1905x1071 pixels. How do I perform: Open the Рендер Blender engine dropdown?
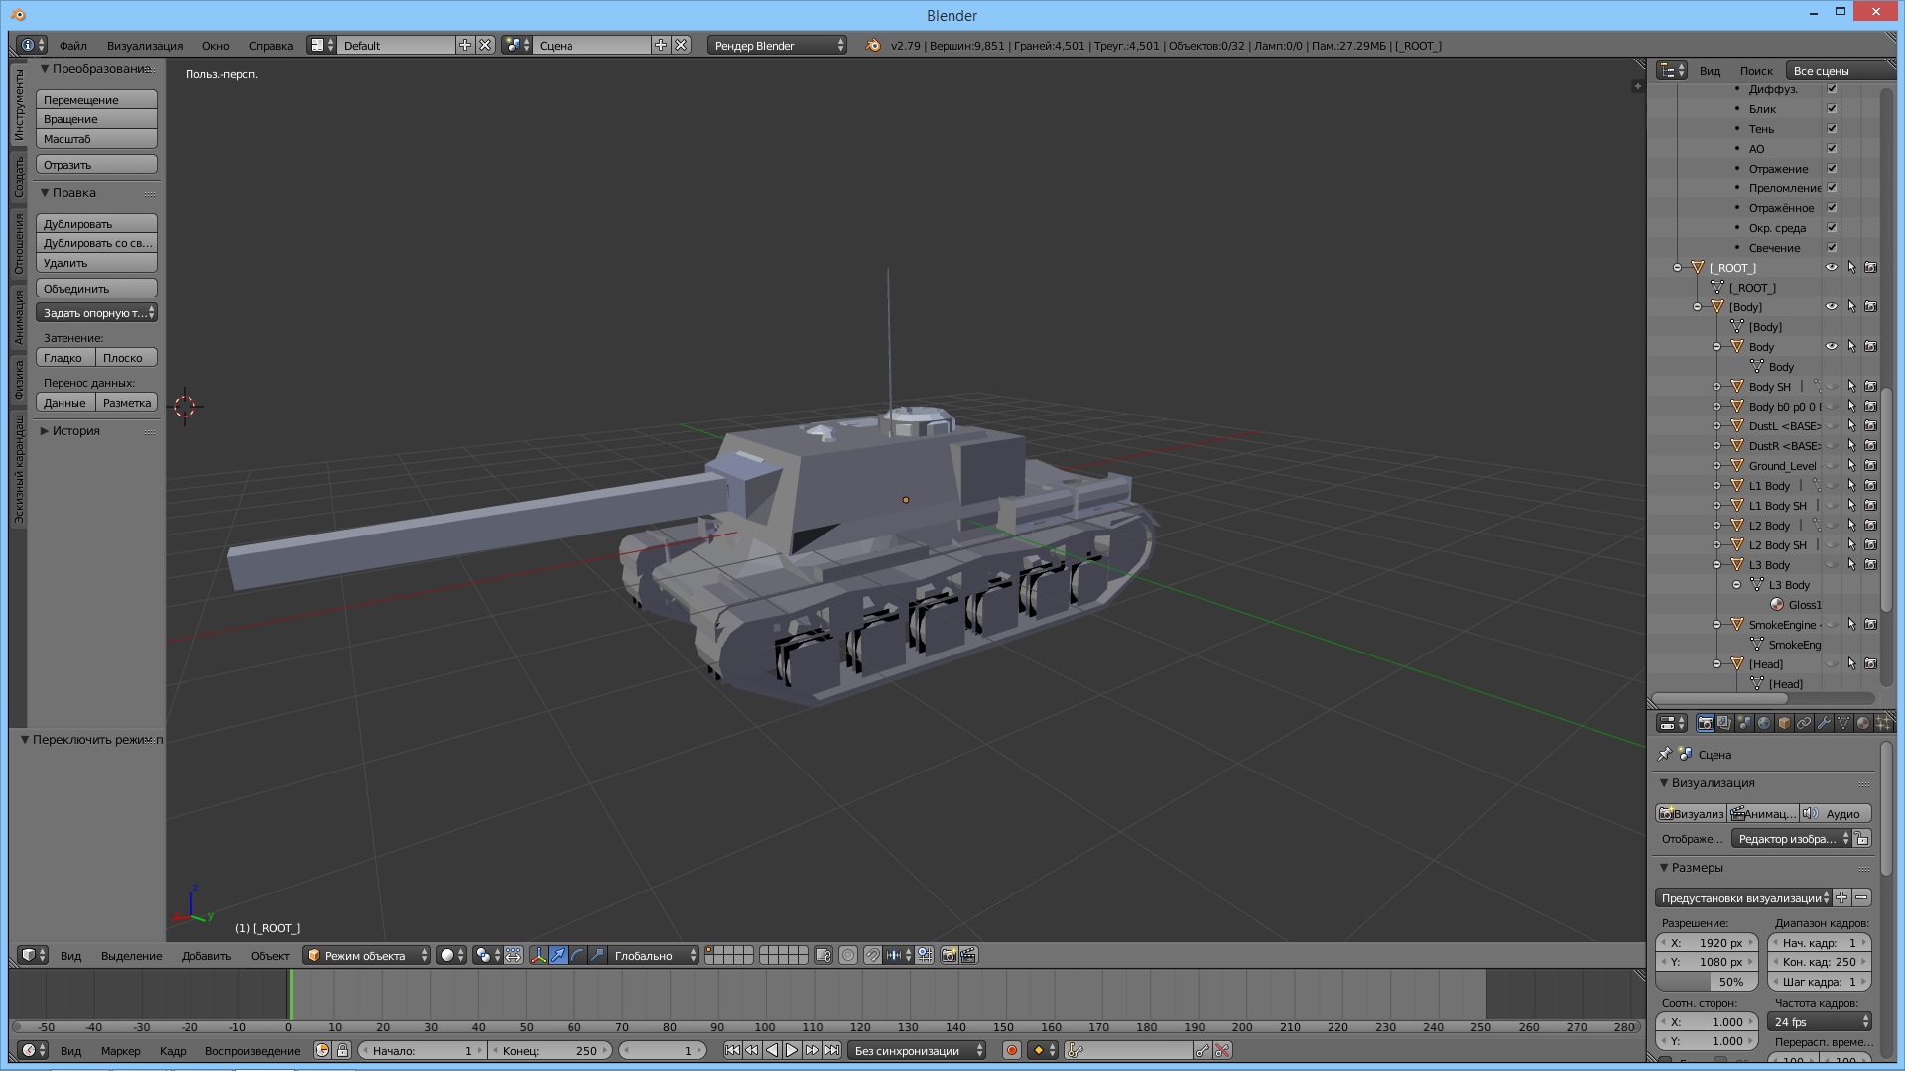coord(777,45)
